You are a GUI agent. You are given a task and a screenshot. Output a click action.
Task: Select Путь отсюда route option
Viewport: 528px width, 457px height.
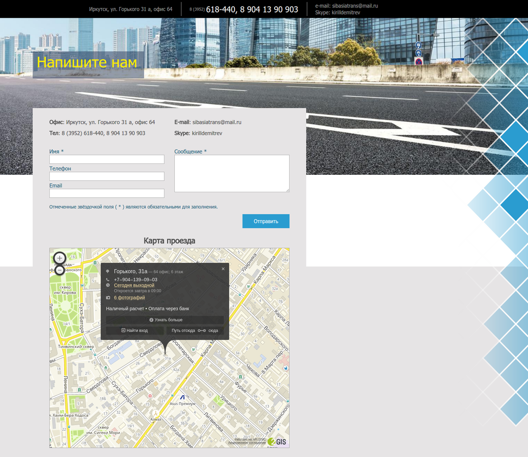coord(183,331)
